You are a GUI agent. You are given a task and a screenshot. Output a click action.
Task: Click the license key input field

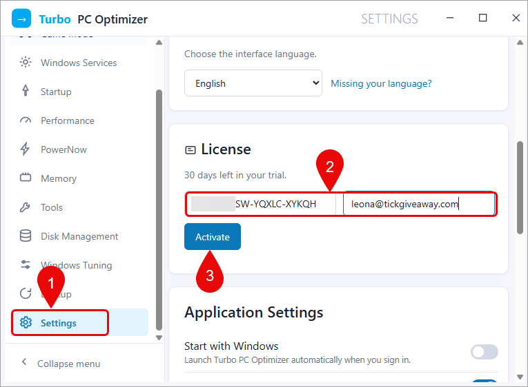tap(261, 204)
